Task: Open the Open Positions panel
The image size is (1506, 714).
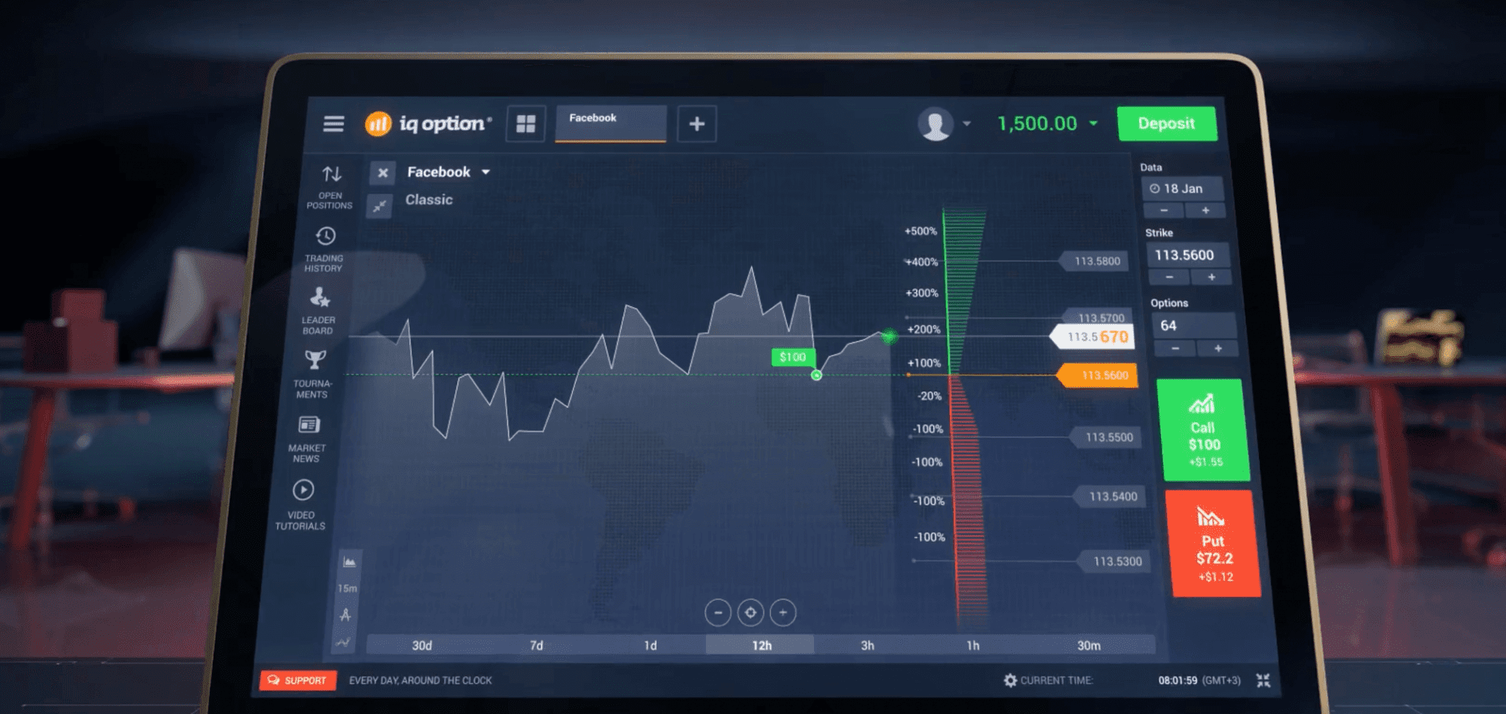Action: [x=331, y=187]
